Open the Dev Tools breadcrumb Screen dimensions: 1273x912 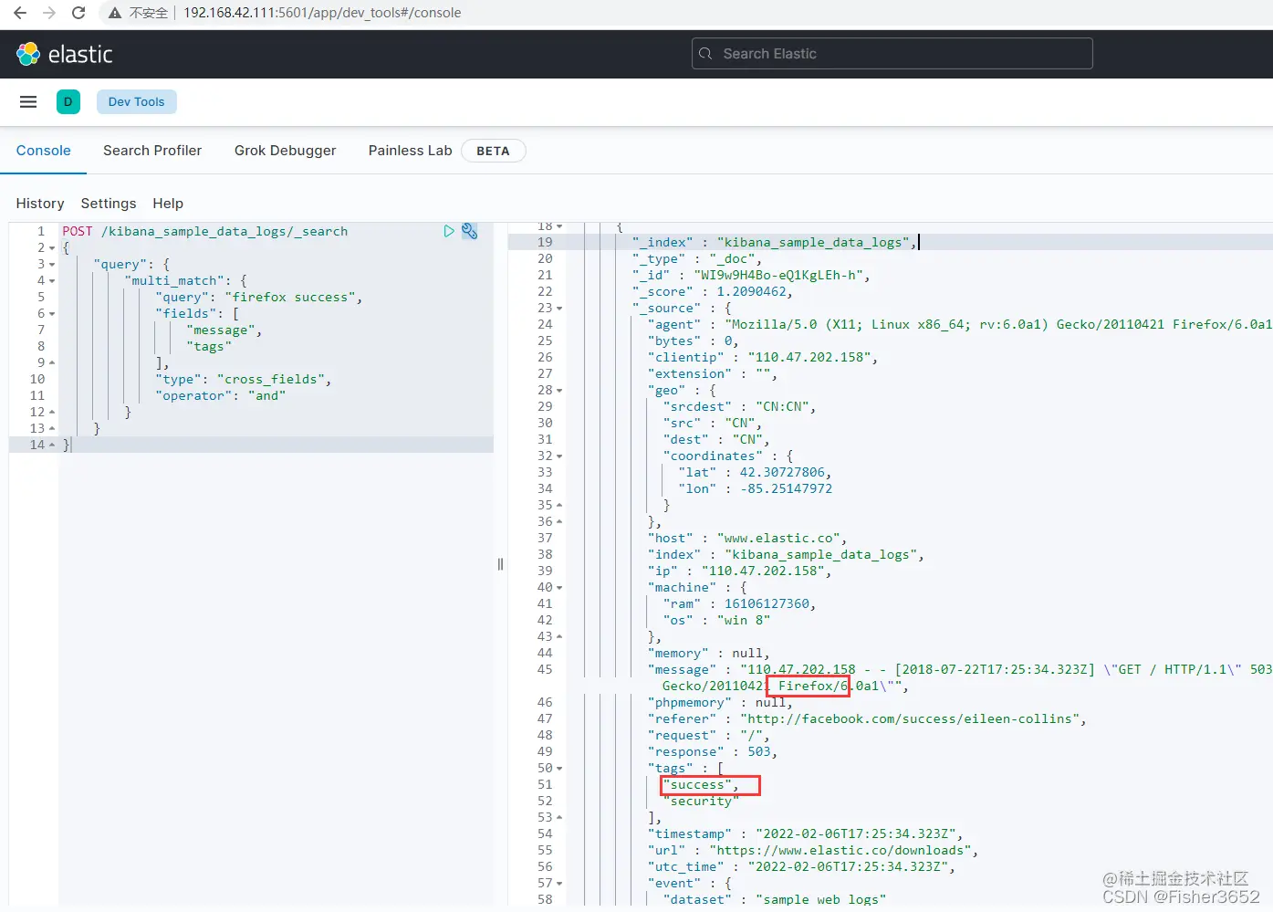137,101
